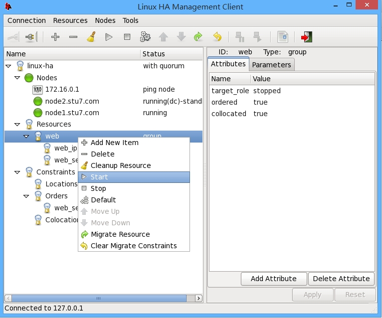Collapse the Resources tree branch
The height and width of the screenshot is (318, 382).
pos(17,125)
